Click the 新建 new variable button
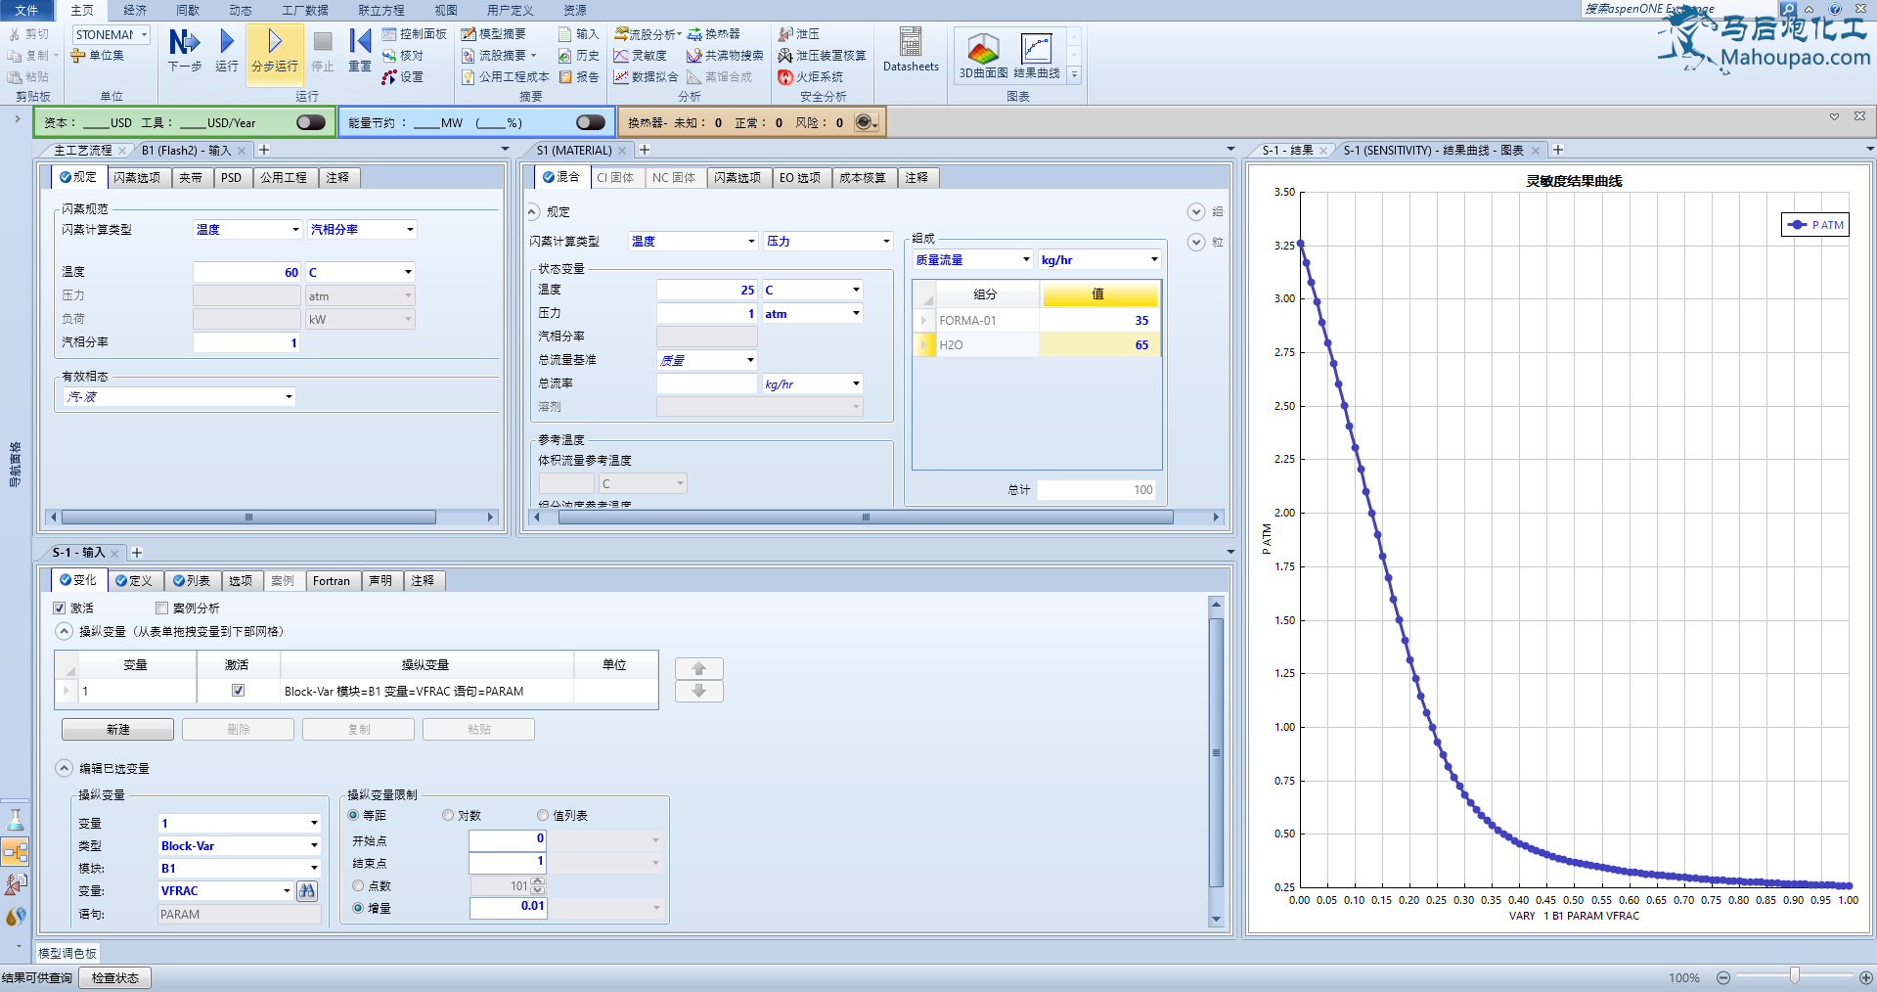Image resolution: width=1877 pixels, height=992 pixels. click(117, 729)
